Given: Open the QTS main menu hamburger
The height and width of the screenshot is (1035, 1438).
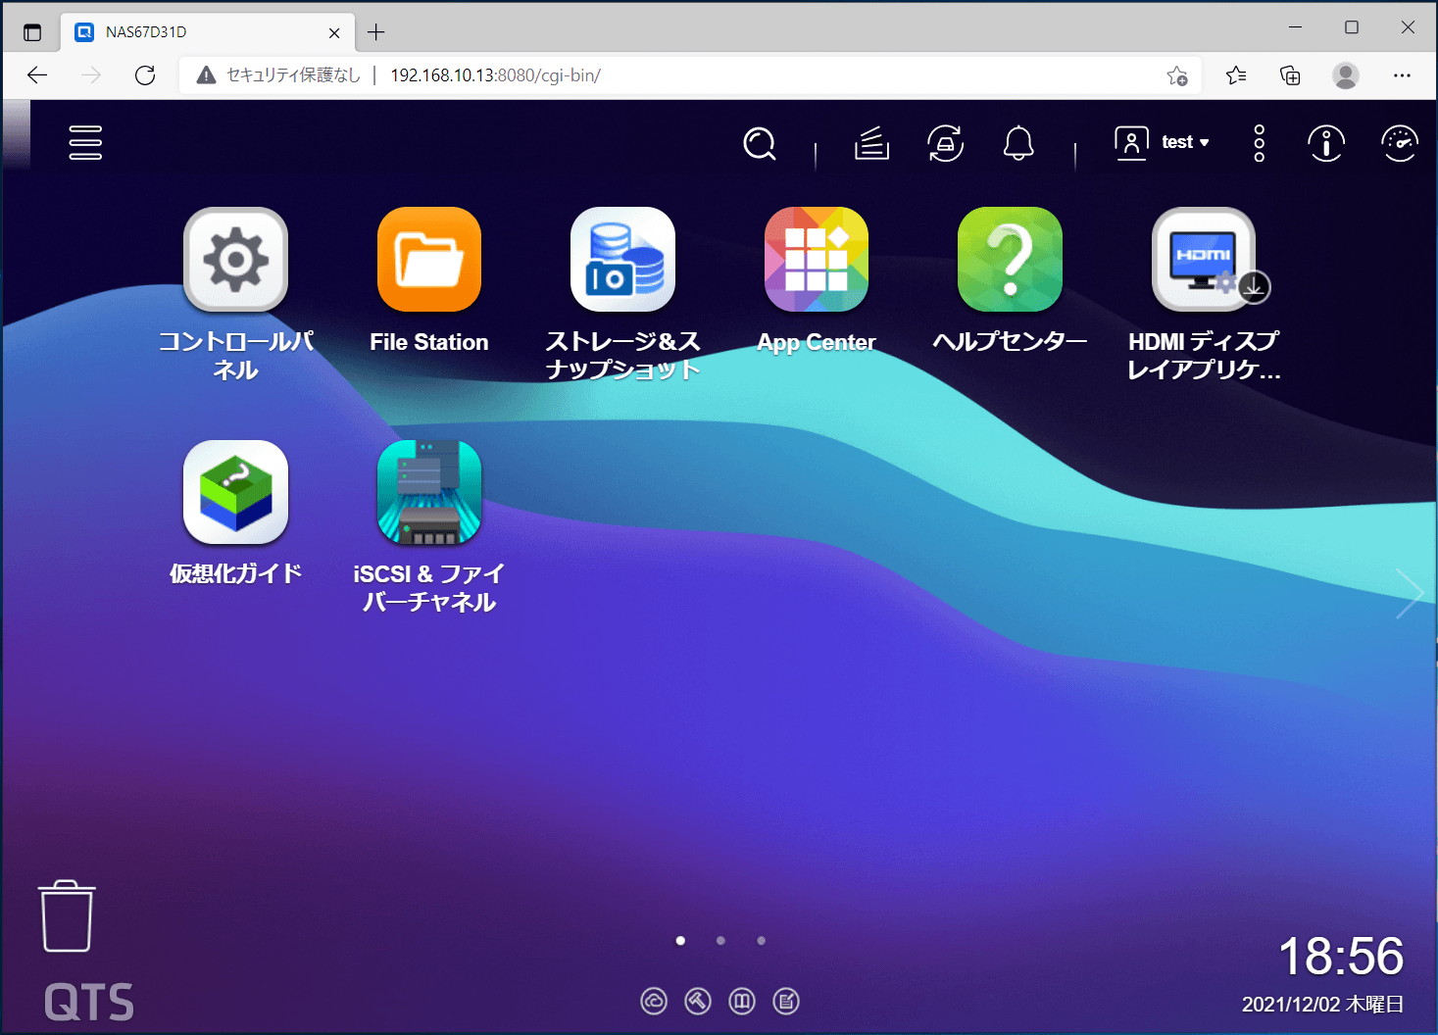Looking at the screenshot, I should click(85, 143).
